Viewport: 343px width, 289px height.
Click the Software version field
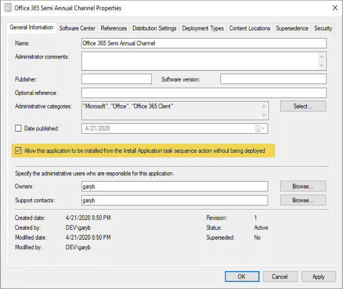tap(273, 79)
